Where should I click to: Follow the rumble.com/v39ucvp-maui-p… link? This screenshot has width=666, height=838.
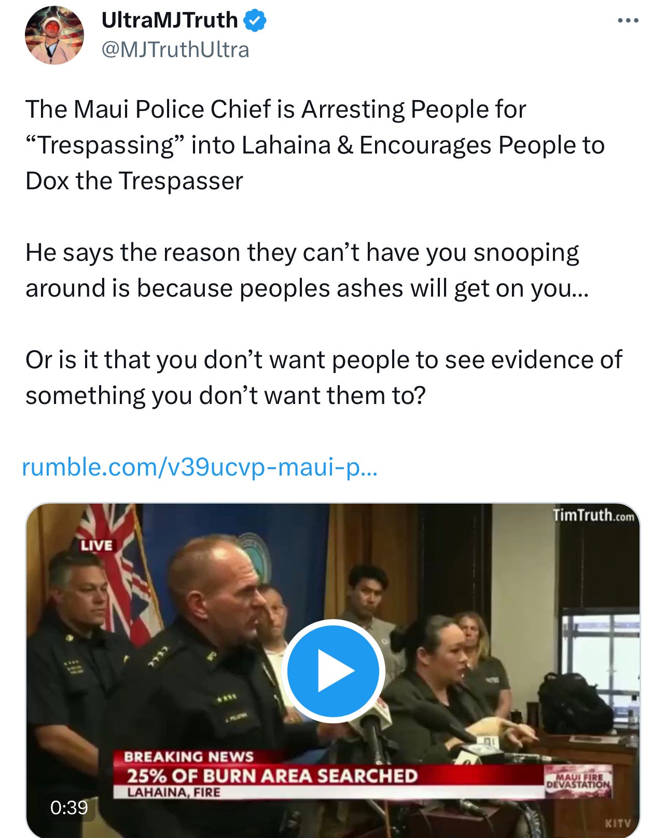point(200,467)
